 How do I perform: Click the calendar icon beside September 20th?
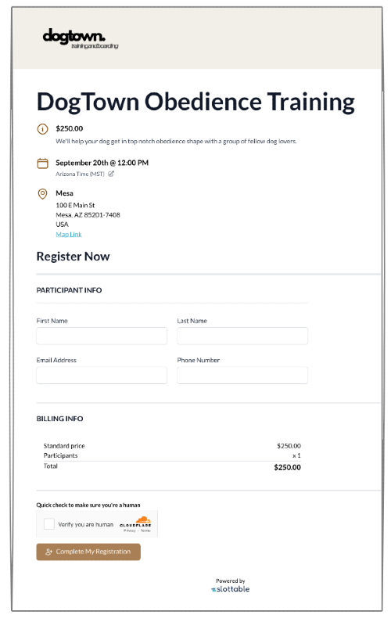point(42,164)
